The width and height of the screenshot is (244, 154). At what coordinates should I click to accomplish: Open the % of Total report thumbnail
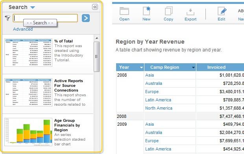pyautogui.click(x=28, y=53)
